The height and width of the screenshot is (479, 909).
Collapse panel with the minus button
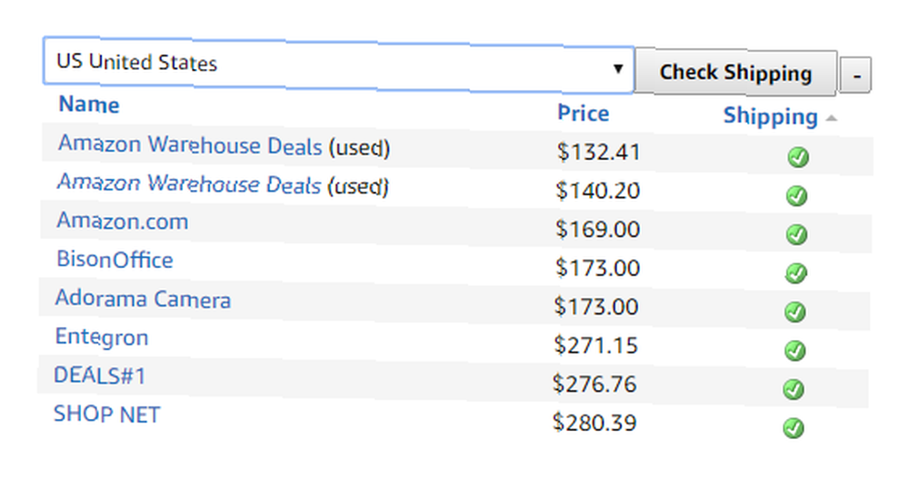(856, 75)
